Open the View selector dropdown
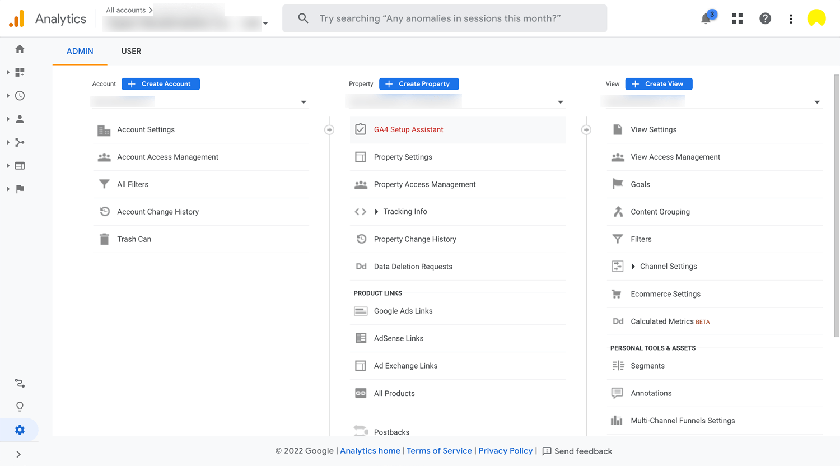840x466 pixels. [x=713, y=102]
